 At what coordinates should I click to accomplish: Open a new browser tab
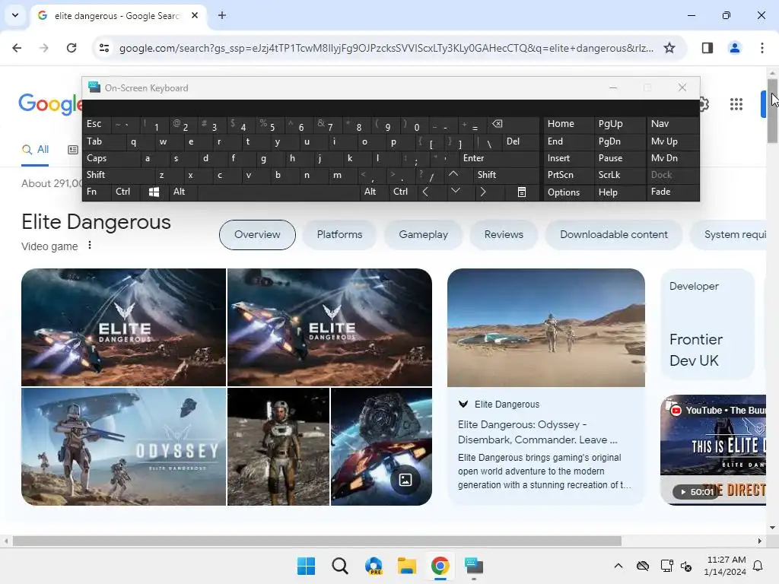pos(222,15)
